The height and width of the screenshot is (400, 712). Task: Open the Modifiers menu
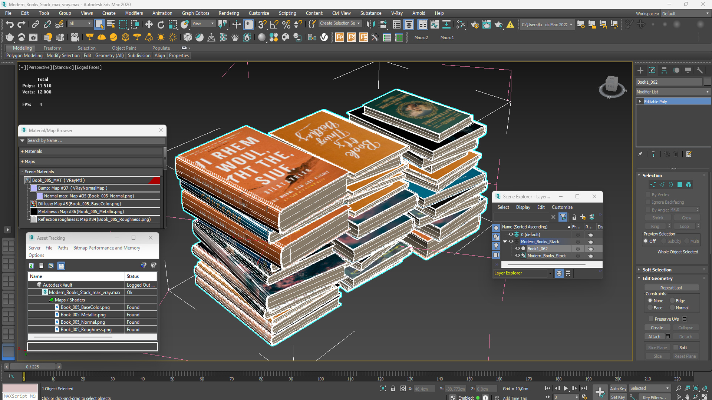pos(134,13)
